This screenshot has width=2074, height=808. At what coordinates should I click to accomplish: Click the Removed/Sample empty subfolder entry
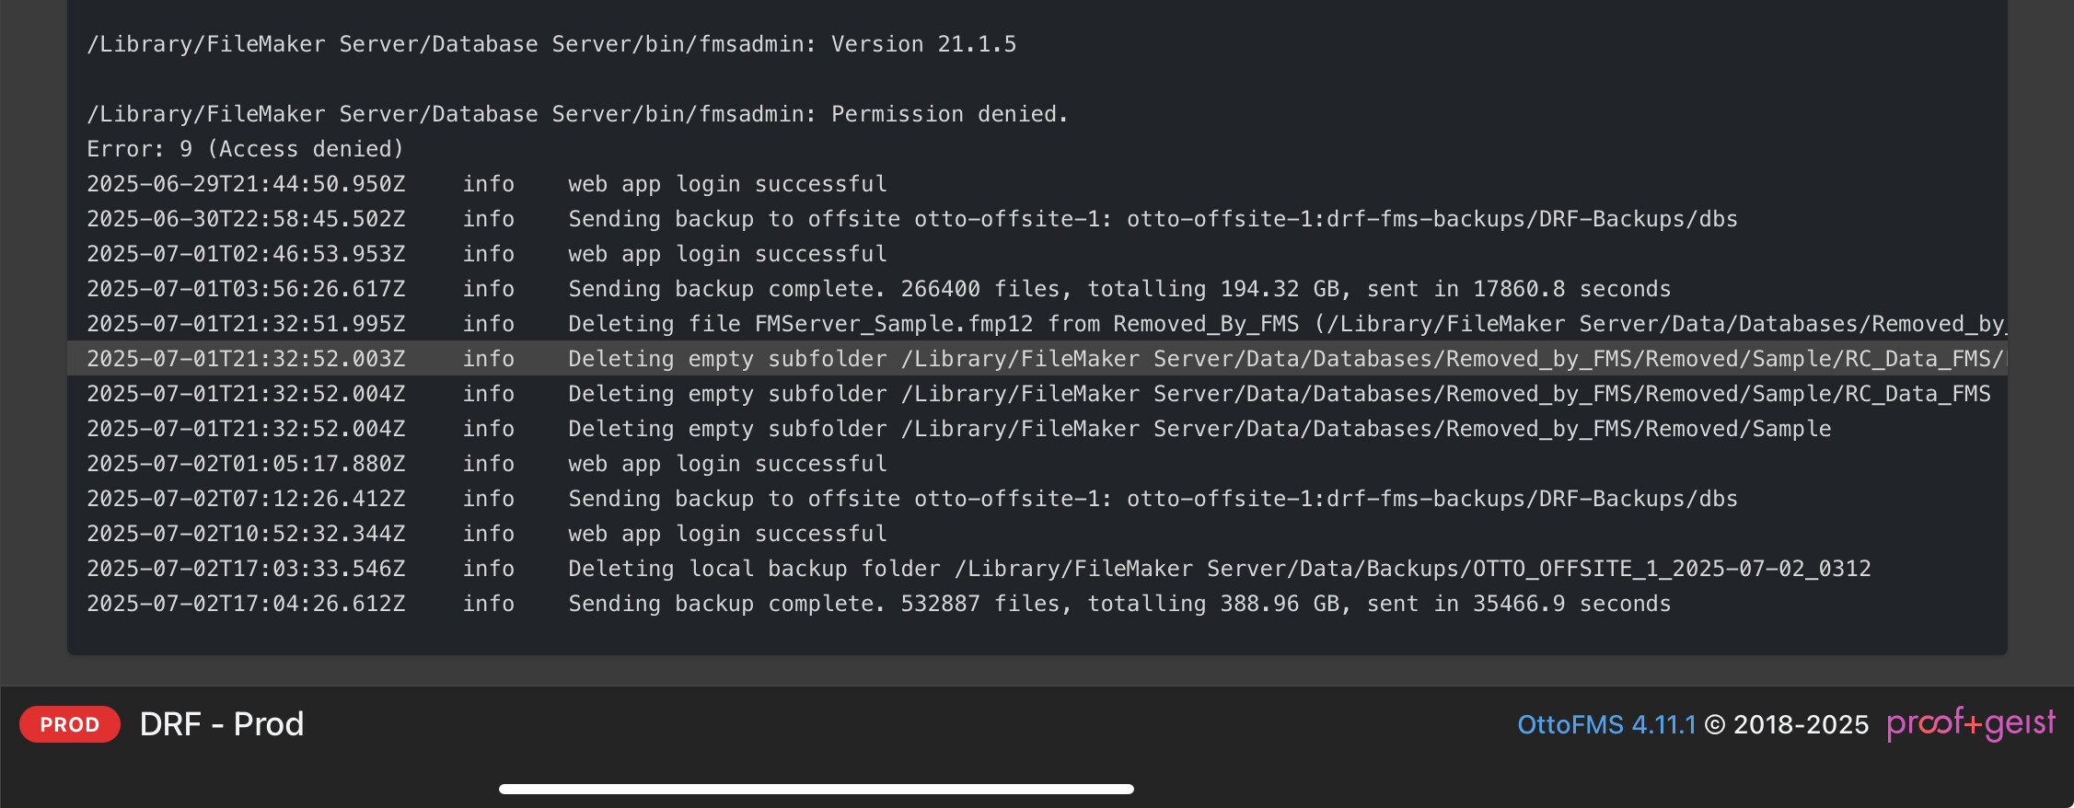click(959, 429)
